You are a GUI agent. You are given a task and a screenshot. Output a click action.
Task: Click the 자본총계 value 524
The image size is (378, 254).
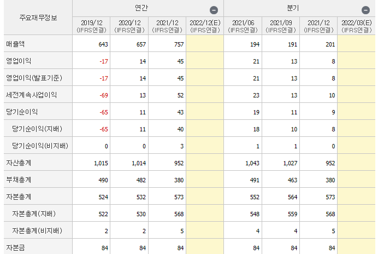[103, 197]
